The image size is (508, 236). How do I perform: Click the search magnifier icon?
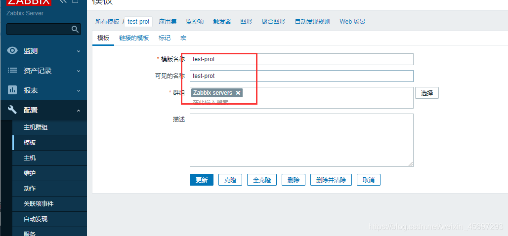click(x=75, y=30)
